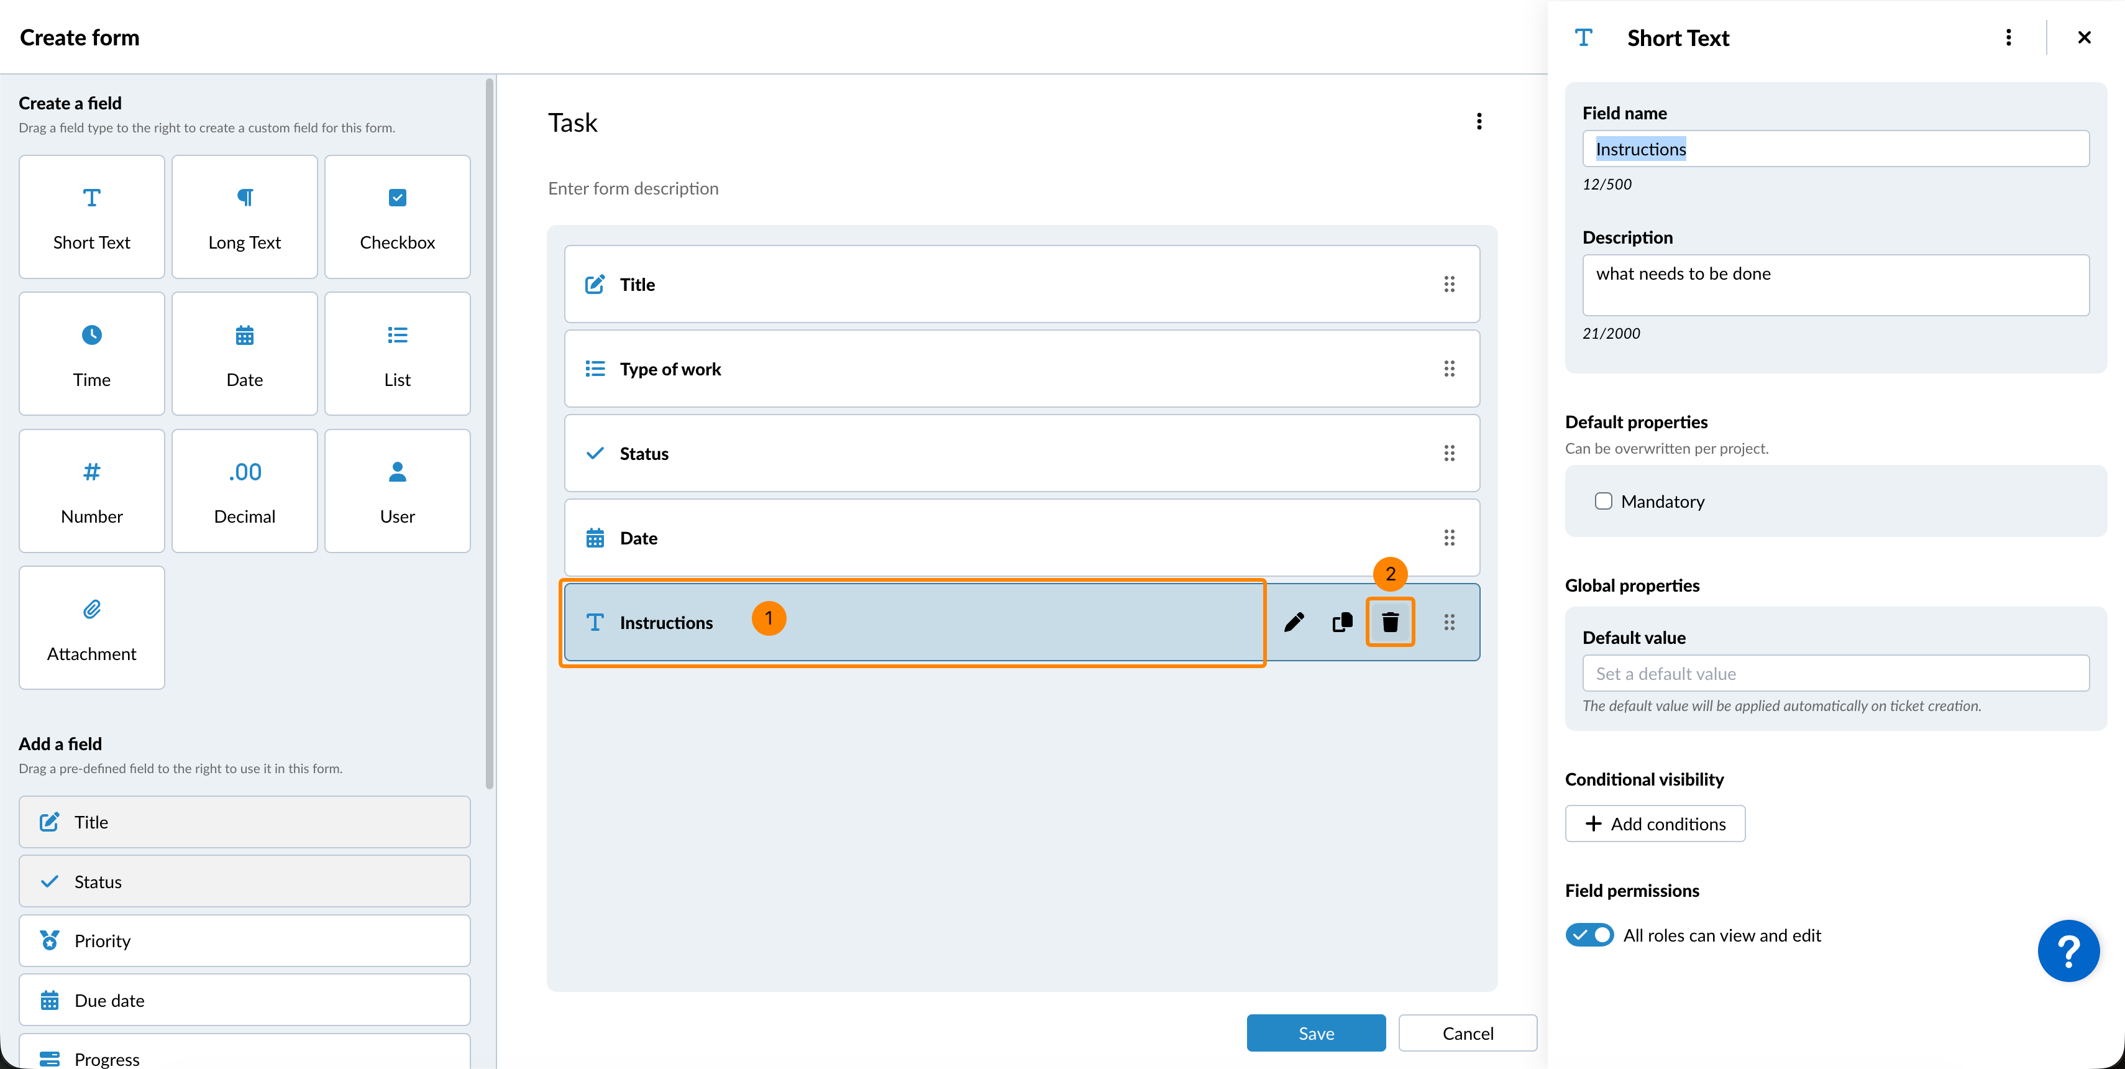Click the duplicate icon on Instructions field
The image size is (2125, 1069).
point(1342,622)
